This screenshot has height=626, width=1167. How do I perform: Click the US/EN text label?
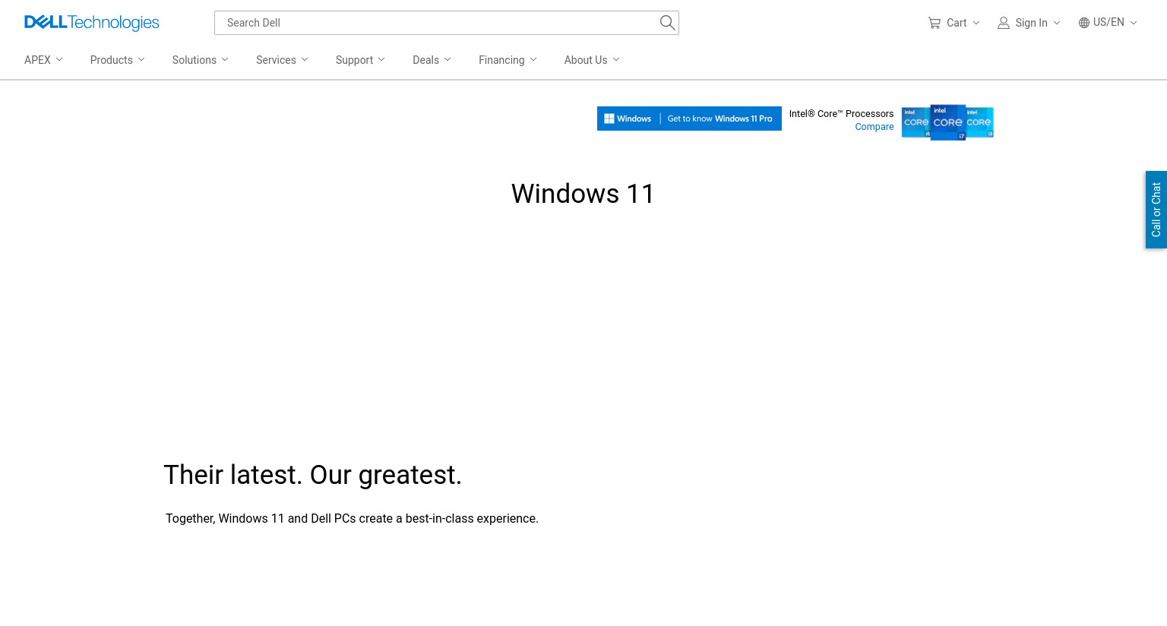(x=1108, y=22)
